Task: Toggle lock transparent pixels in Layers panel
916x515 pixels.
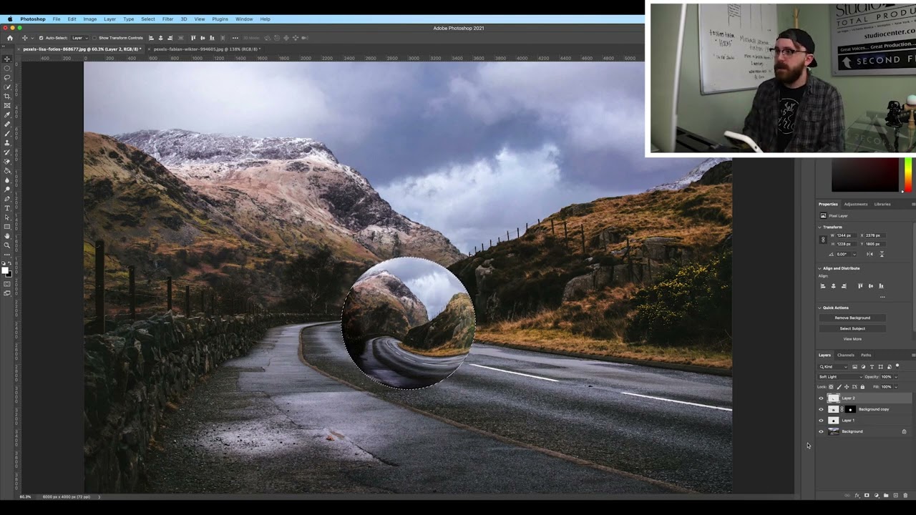Action: [x=831, y=387]
